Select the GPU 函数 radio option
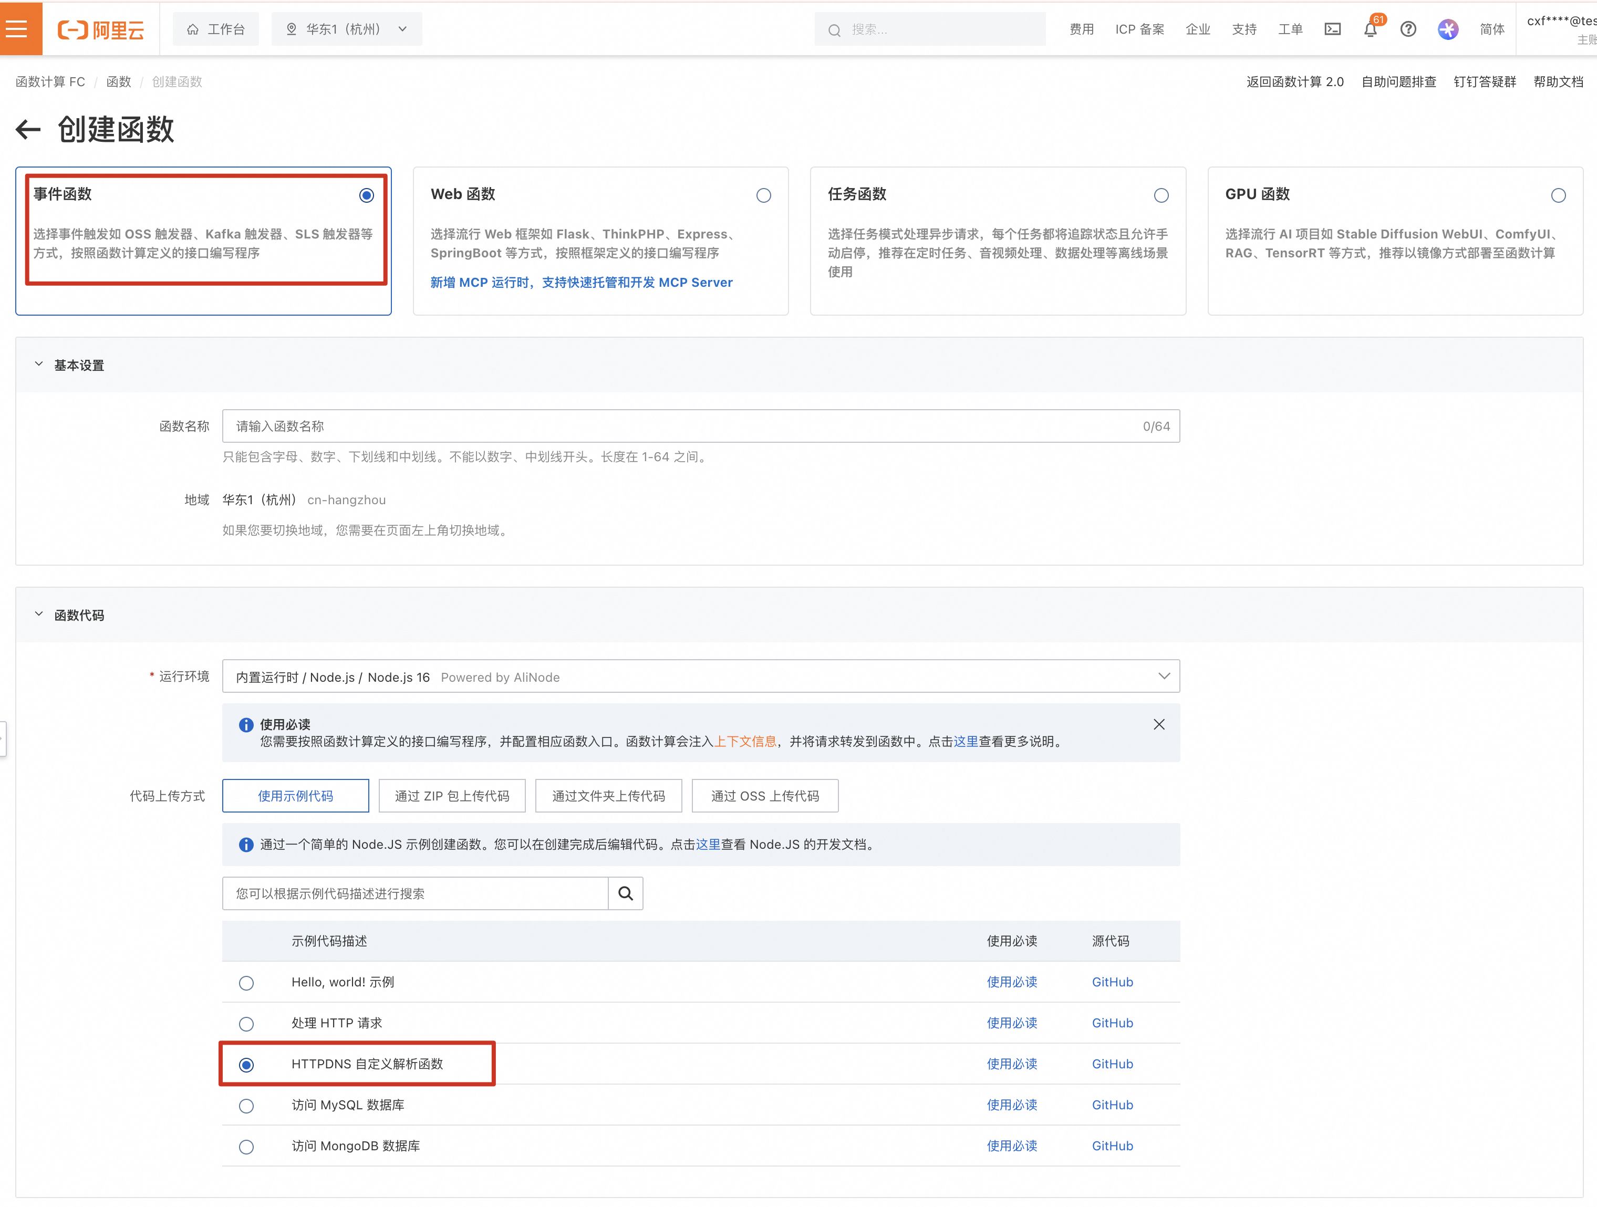This screenshot has width=1597, height=1207. tap(1558, 195)
